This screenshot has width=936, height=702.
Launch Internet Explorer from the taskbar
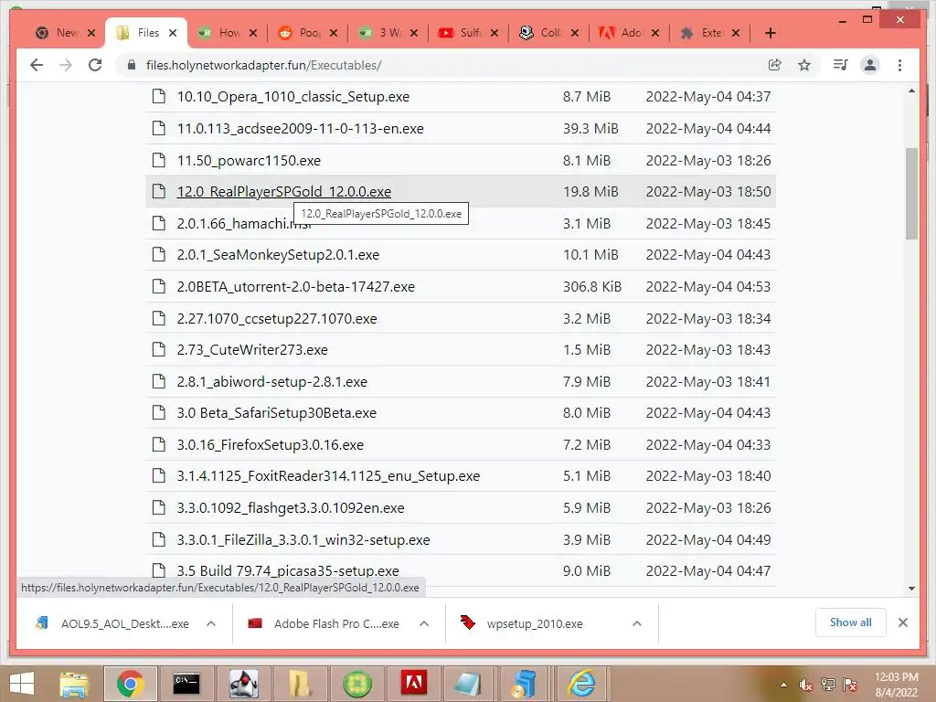(582, 684)
